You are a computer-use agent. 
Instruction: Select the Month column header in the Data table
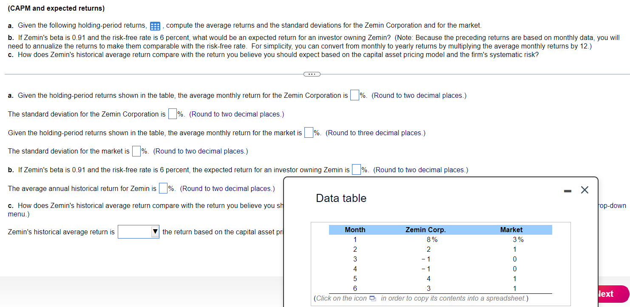coord(355,230)
